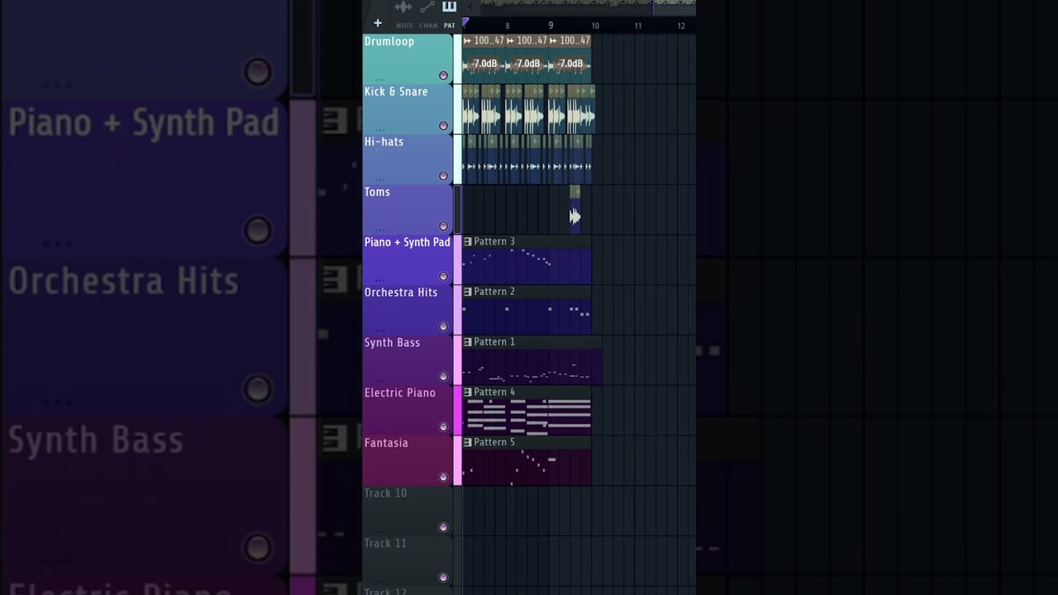Click the Kick & Snare audio clips

pos(529,109)
